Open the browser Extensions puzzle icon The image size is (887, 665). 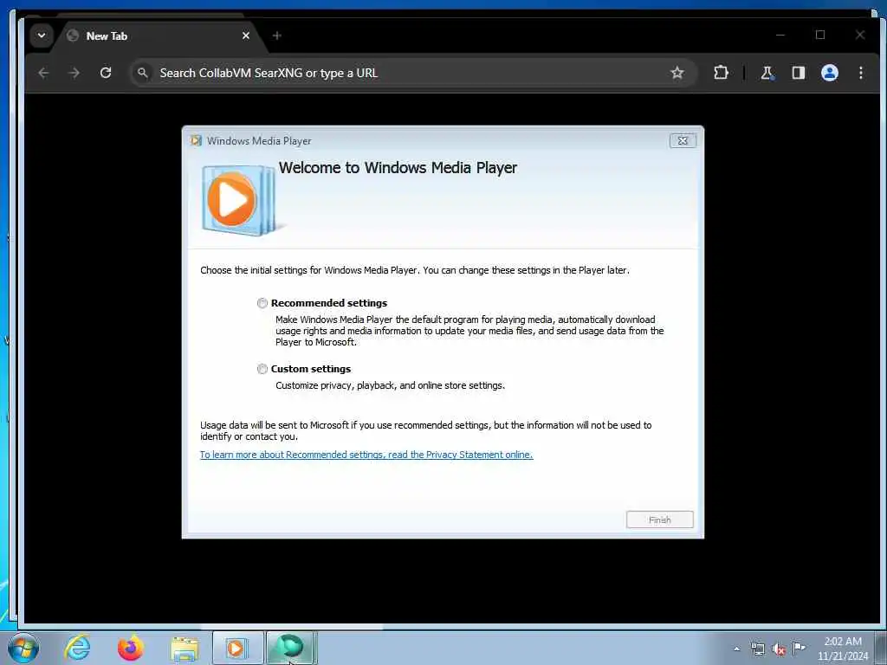pos(721,73)
